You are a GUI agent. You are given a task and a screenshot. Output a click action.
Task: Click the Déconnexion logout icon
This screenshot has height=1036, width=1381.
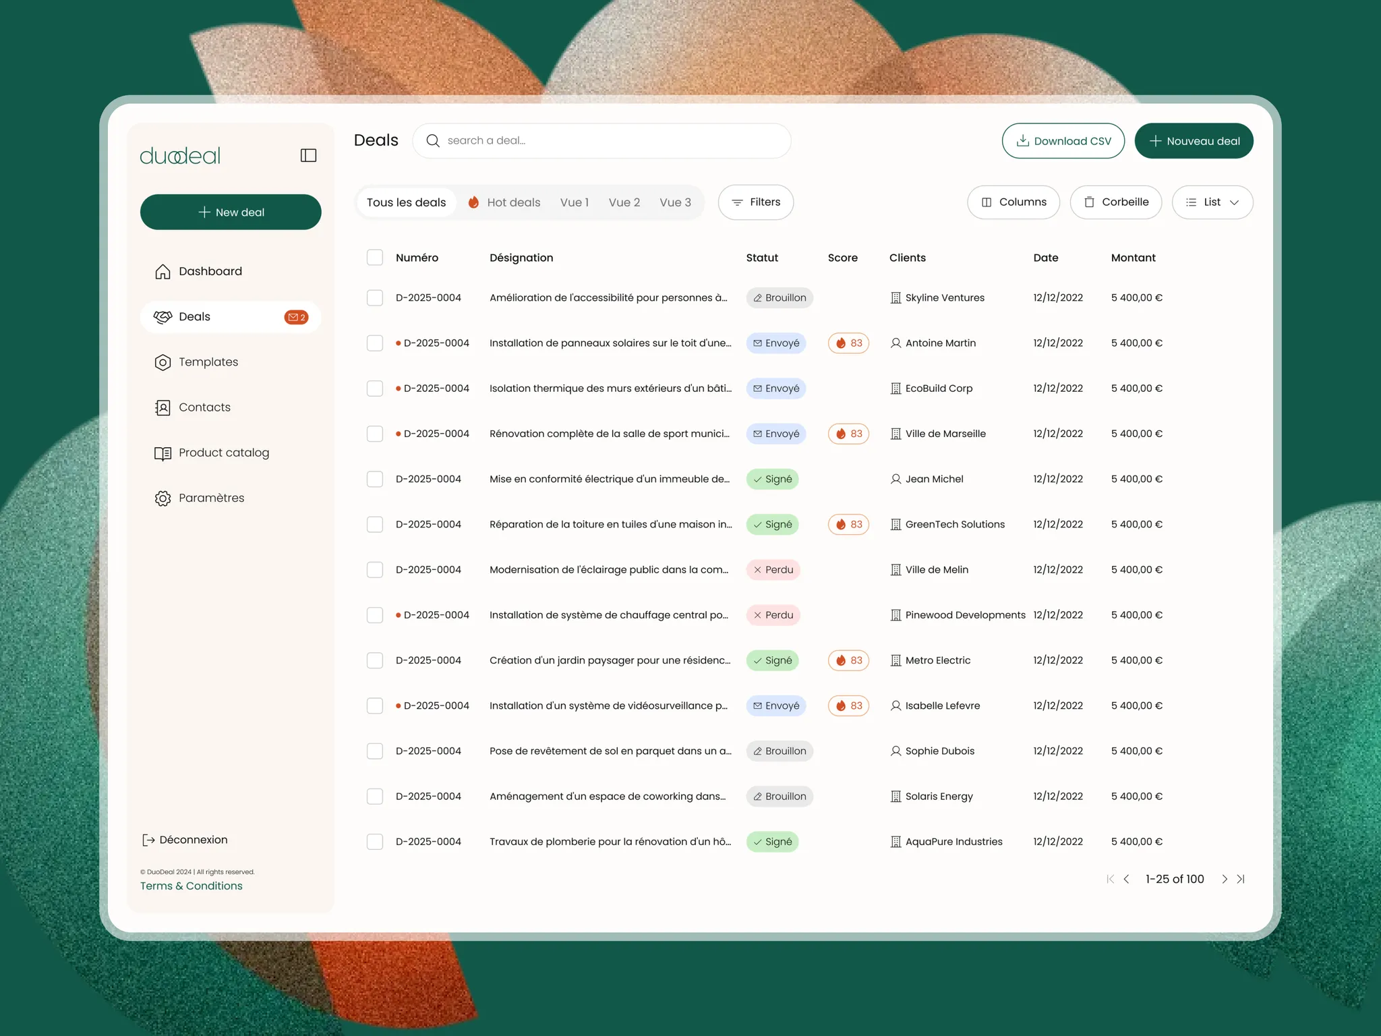click(148, 840)
